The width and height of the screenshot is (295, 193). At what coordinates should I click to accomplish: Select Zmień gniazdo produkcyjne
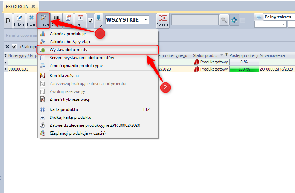[98, 66]
